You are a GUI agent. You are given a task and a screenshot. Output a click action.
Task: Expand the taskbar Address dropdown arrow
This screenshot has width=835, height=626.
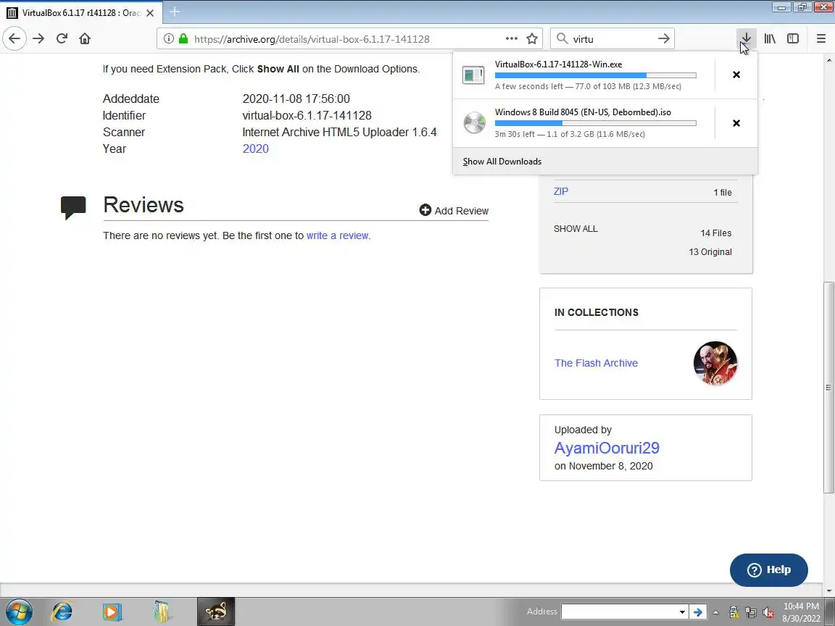point(681,612)
